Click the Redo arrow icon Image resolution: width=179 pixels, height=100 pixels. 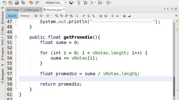37,2
